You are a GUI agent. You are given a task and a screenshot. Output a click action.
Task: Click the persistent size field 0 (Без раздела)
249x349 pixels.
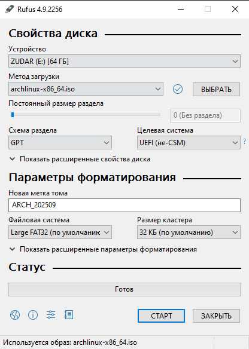205,115
